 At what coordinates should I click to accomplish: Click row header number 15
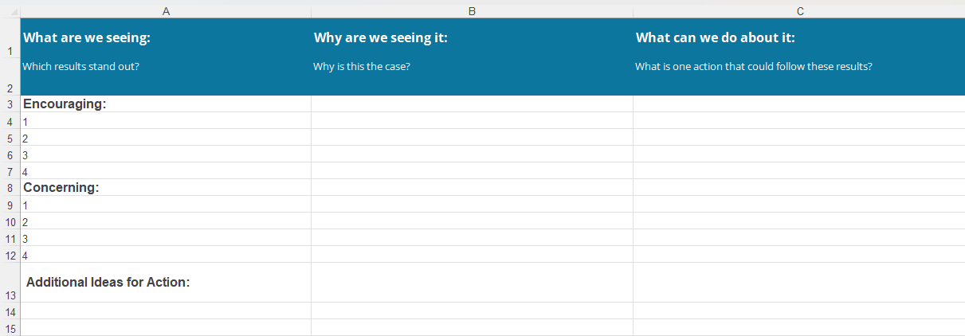[x=10, y=327]
